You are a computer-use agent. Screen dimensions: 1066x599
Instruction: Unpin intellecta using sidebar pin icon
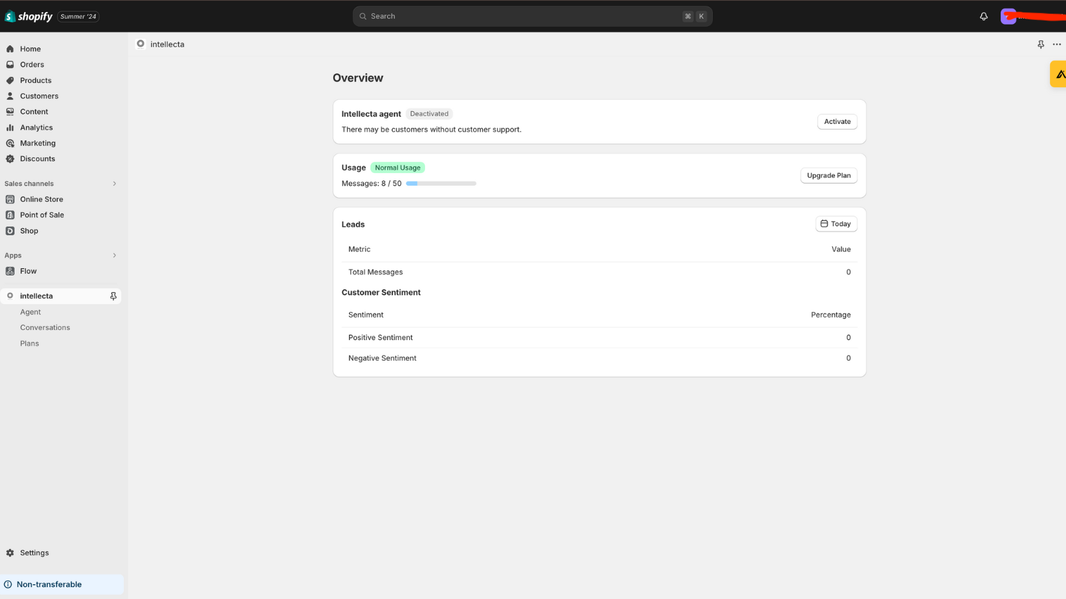click(x=113, y=296)
